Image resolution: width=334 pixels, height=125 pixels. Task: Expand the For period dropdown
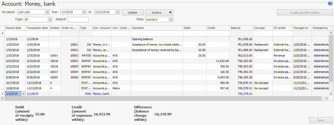(47, 12)
